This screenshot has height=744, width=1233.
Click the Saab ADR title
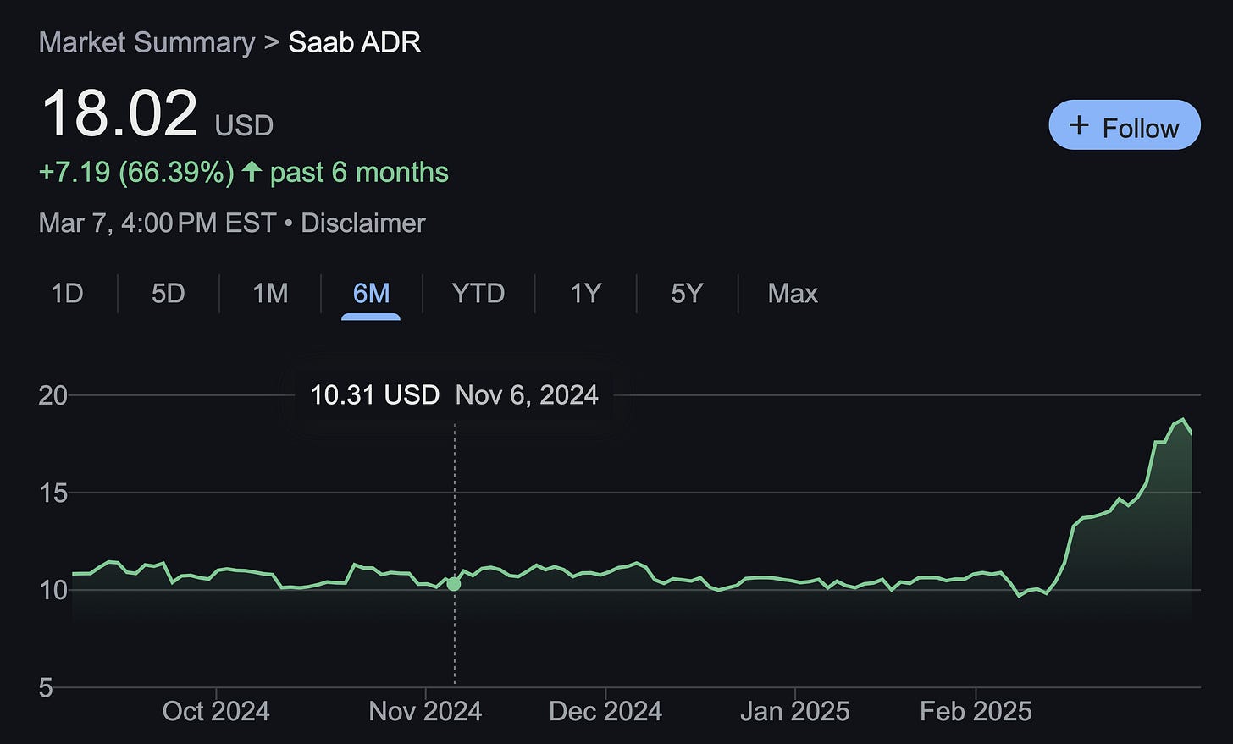(355, 42)
